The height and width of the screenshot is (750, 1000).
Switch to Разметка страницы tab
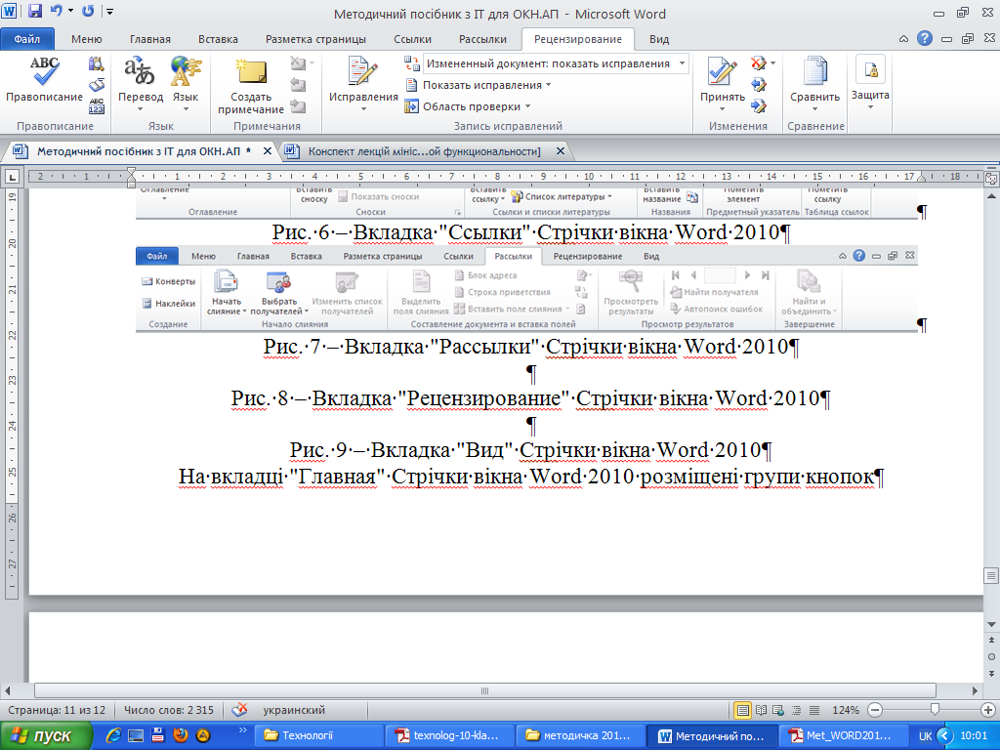tap(315, 39)
